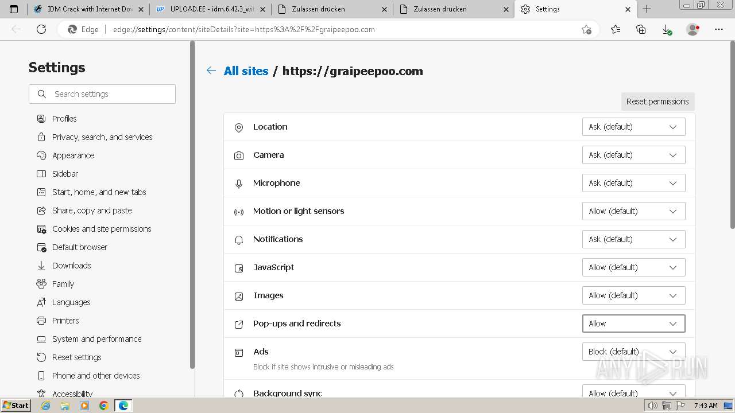Open the Notifications permission dropdown

click(633, 239)
